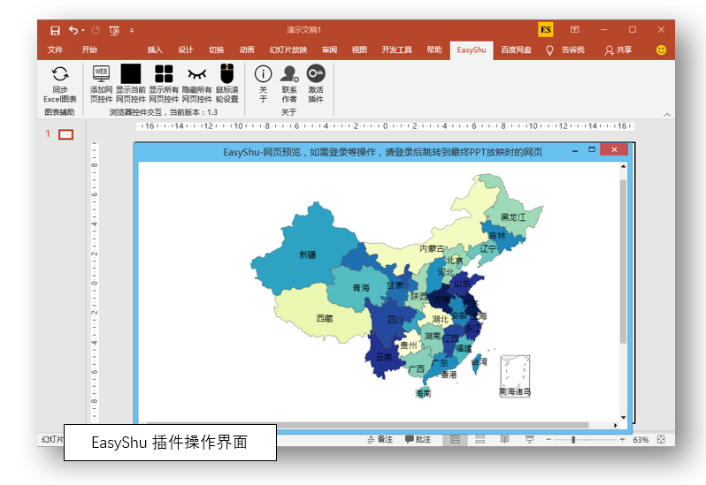
Task: Click the Save icon in quick access toolbar
Action: pyautogui.click(x=55, y=30)
